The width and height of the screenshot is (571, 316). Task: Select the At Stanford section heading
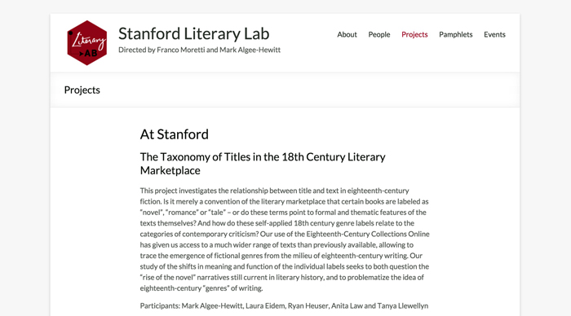[x=174, y=134]
